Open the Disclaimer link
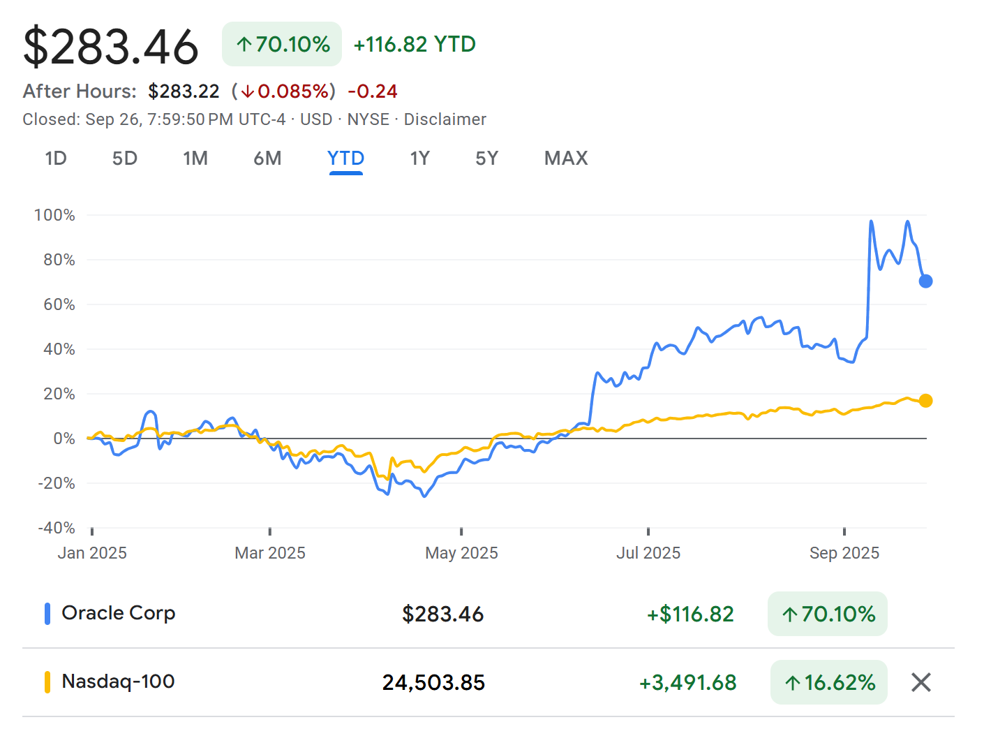The width and height of the screenshot is (984, 729). [x=445, y=119]
